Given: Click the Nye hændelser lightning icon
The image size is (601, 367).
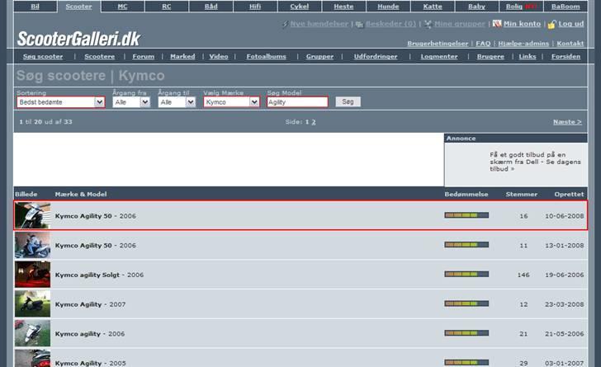Looking at the screenshot, I should click(286, 24).
